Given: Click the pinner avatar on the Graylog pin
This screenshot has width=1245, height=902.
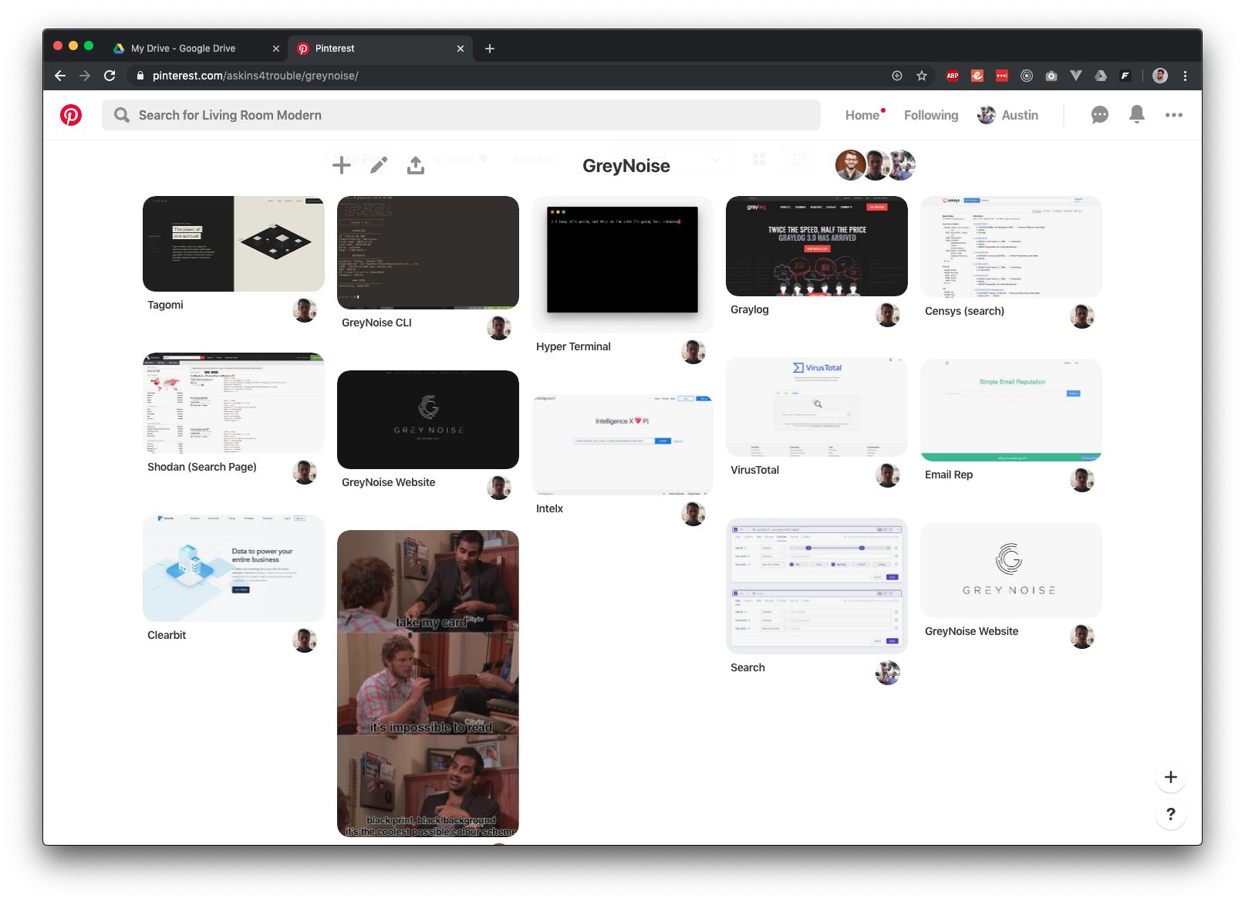Looking at the screenshot, I should 888,315.
